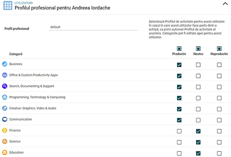The height and width of the screenshot is (157, 231).
Task: Click the Education category icon
Action: click(5, 152)
